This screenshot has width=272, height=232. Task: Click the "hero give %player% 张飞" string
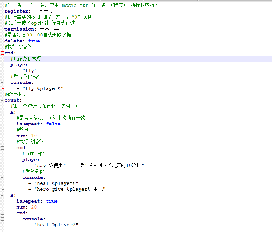click(x=70, y=189)
